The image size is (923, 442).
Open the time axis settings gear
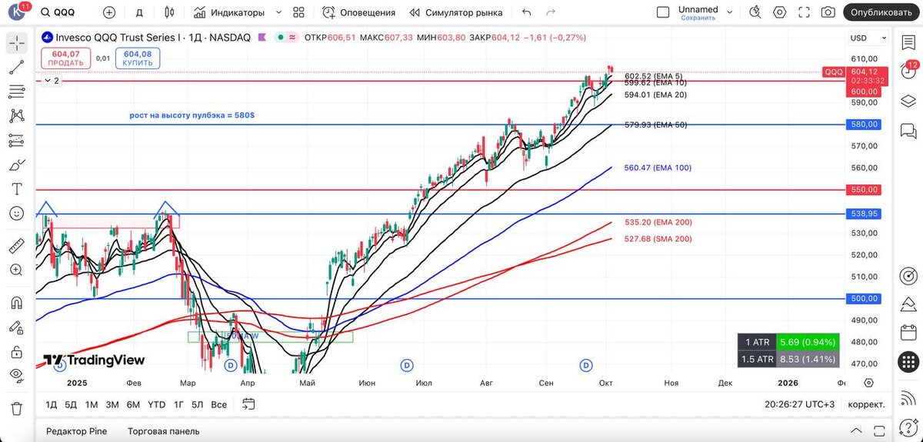tap(868, 382)
